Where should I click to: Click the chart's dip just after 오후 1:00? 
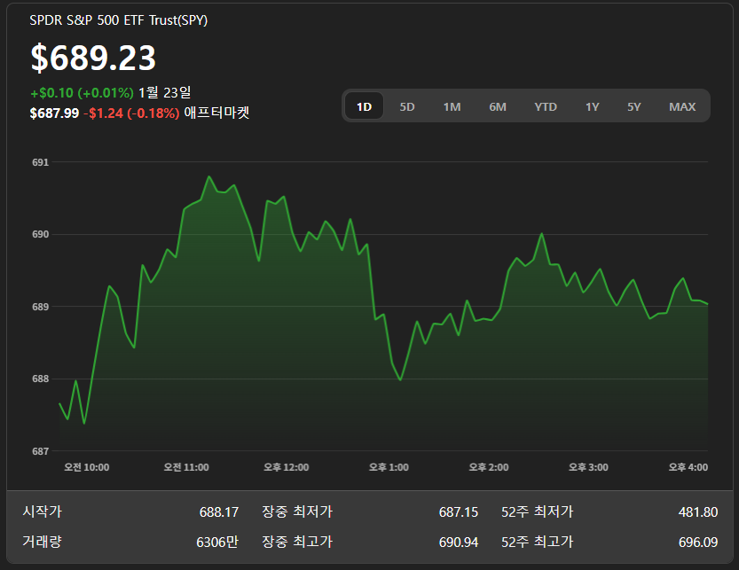(400, 379)
